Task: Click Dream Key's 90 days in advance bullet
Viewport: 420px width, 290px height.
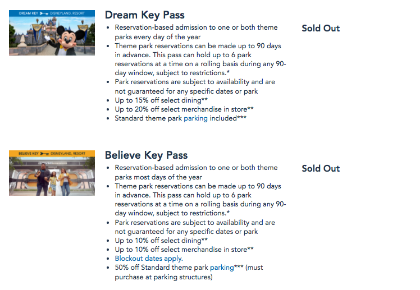Action: tap(199, 59)
